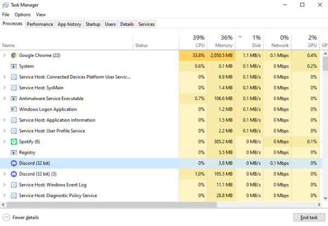The image size is (328, 226).
Task: Expand Service Host: Windows Event Log
Action: pos(4,184)
